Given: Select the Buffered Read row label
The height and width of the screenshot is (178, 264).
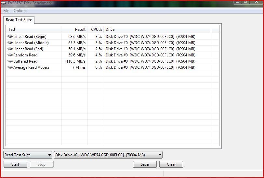Looking at the screenshot, I should pyautogui.click(x=25, y=61).
